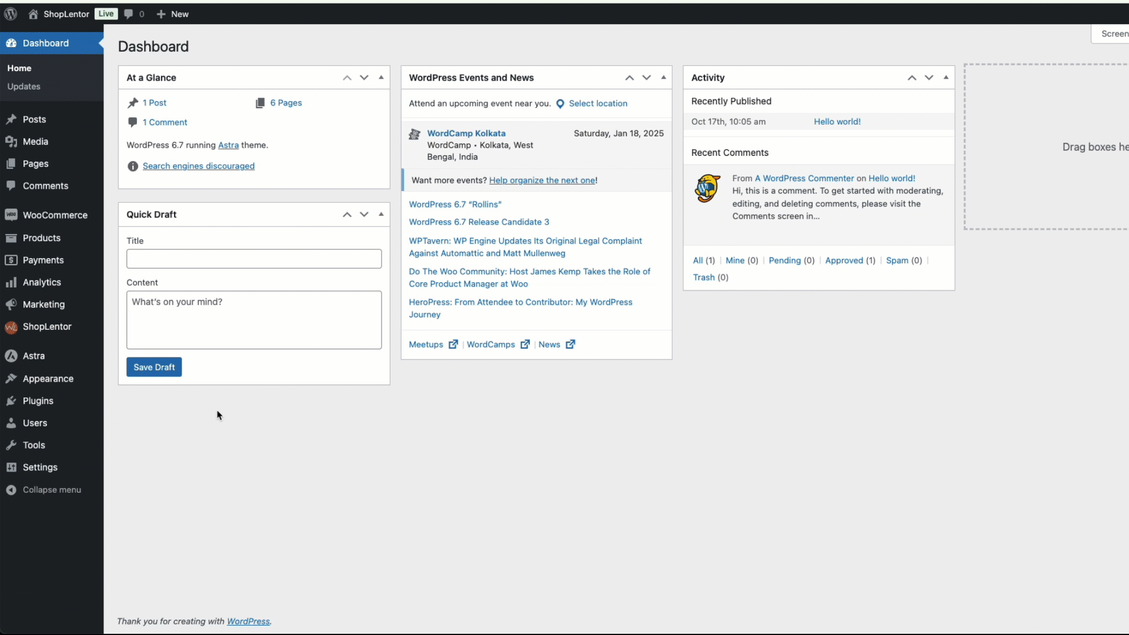This screenshot has height=635, width=1129.
Task: Move At a Glance widget down
Action: pos(364,78)
